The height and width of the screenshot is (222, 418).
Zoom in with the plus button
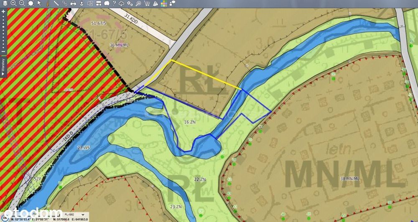click(3, 11)
